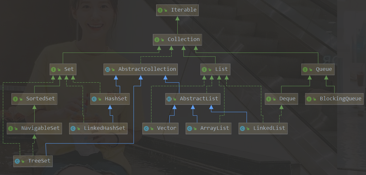Select the Collection interface node
This screenshot has height=175, width=366.
pyautogui.click(x=177, y=39)
